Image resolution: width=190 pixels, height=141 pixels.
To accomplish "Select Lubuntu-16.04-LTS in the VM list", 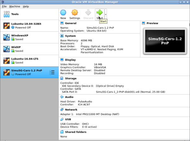I will [29, 61].
